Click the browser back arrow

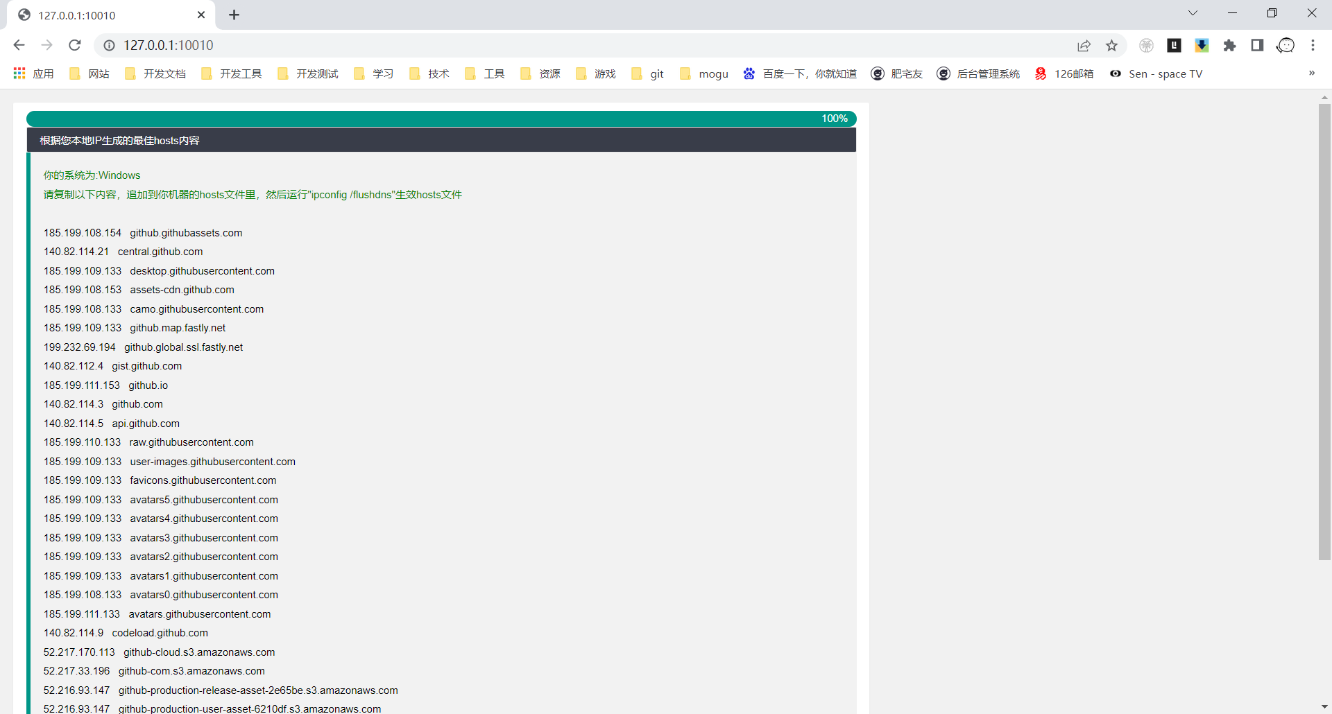tap(19, 45)
